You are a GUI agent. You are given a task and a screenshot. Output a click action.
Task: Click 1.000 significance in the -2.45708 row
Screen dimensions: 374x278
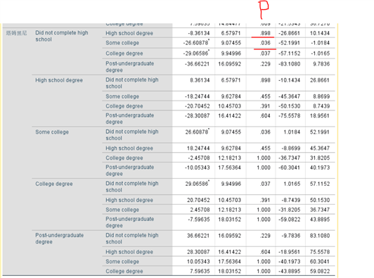click(264, 158)
